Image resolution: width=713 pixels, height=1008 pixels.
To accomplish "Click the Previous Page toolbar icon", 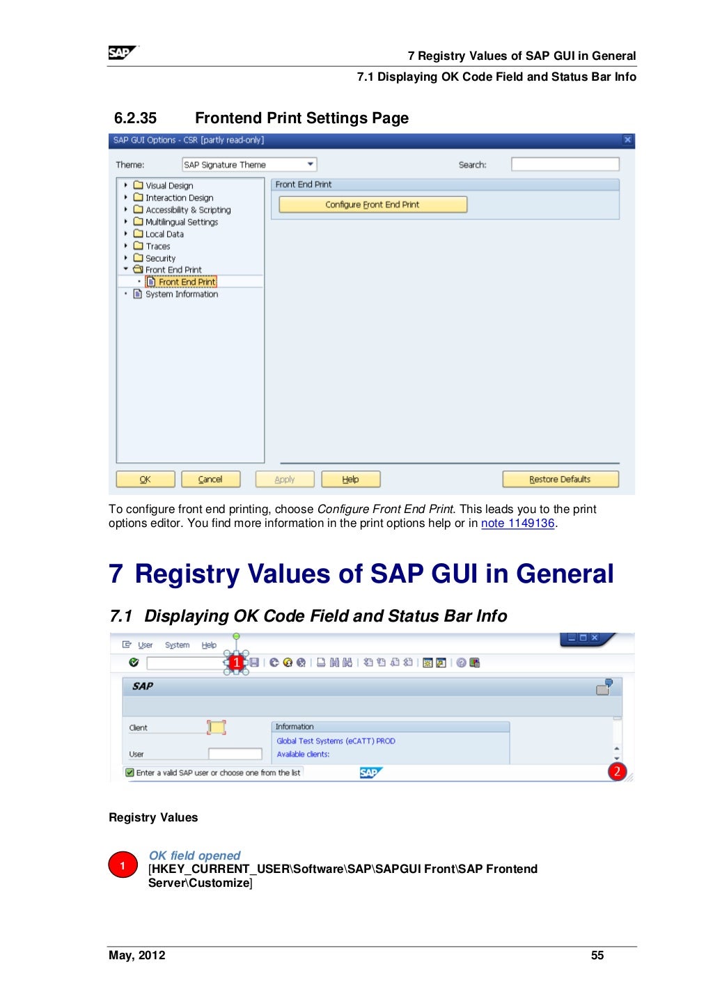I will pos(381,663).
